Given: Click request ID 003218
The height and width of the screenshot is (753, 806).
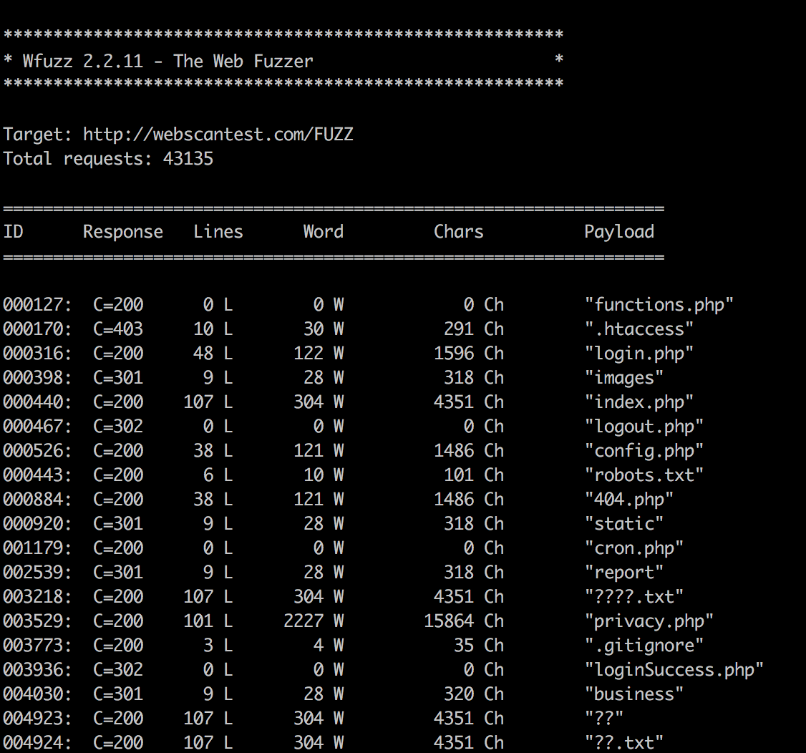Looking at the screenshot, I should point(37,597).
